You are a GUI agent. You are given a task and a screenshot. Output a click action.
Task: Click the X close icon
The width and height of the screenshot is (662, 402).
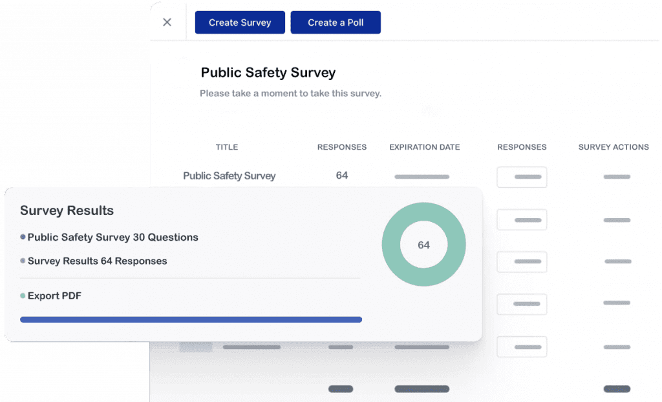point(167,22)
